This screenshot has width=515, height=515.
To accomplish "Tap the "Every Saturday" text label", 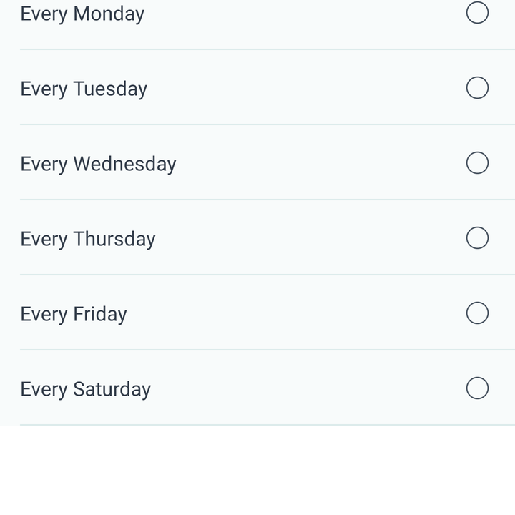I will click(x=85, y=390).
